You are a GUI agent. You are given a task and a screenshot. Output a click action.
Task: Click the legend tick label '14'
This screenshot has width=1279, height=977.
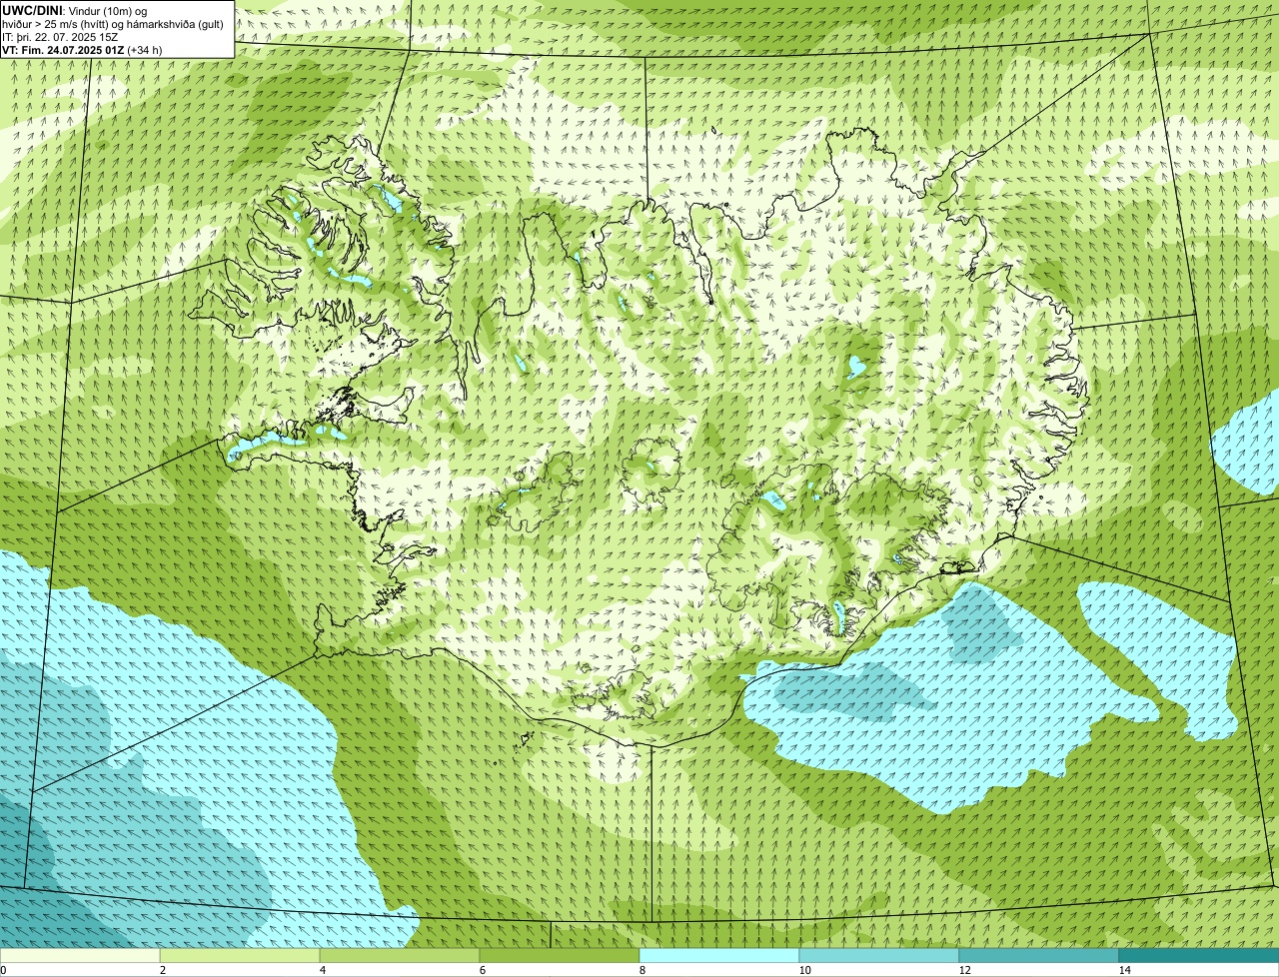coord(1124,970)
